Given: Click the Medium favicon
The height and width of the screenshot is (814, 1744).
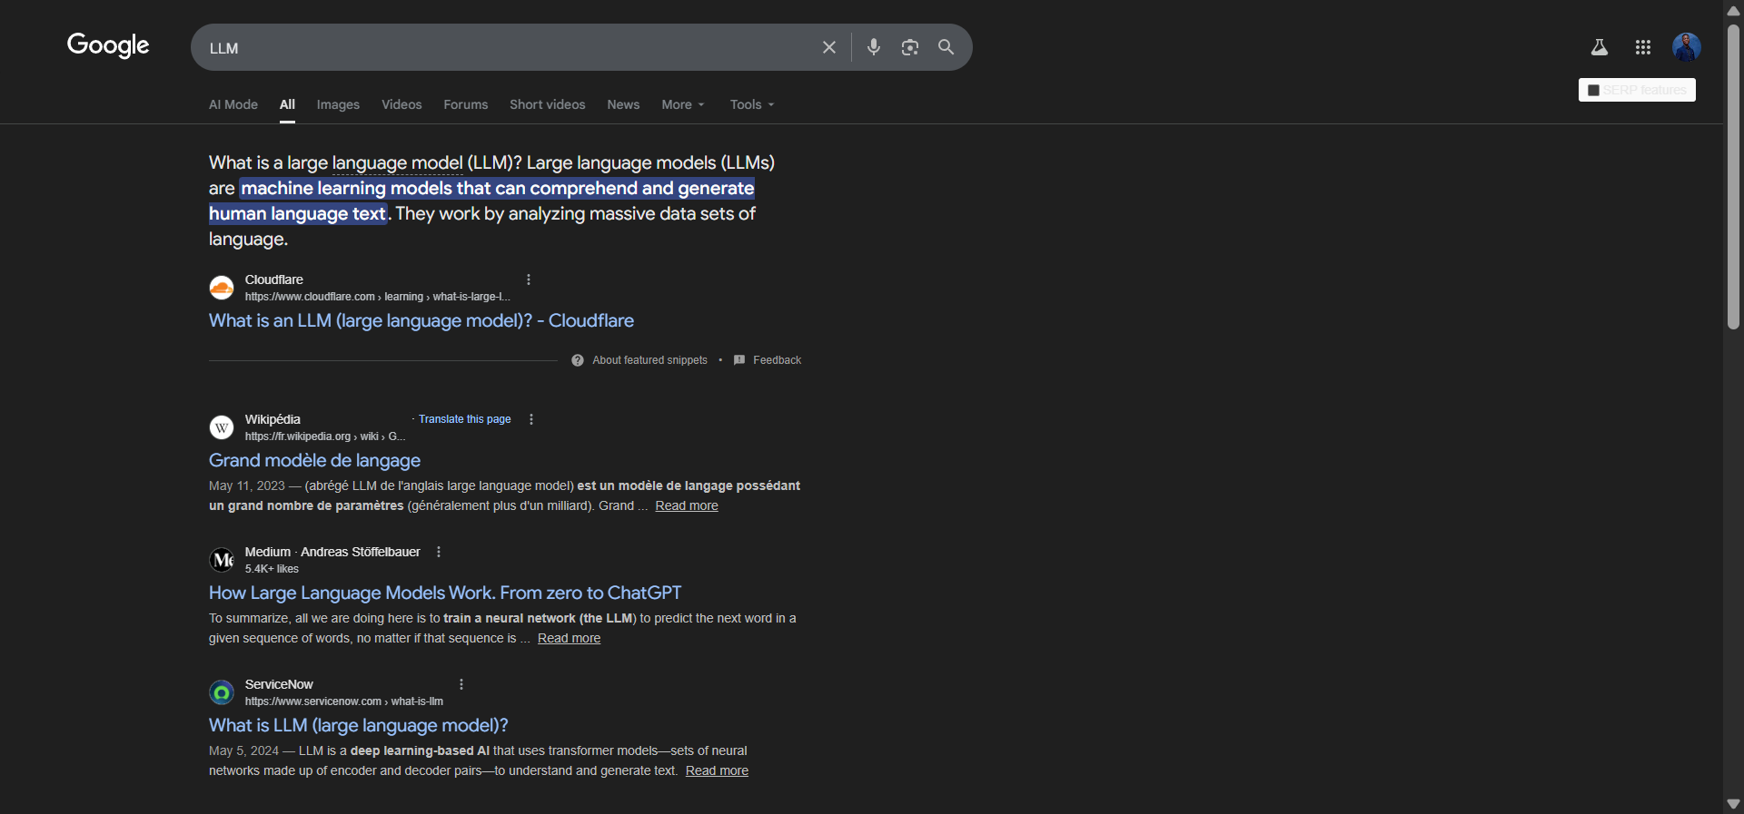Looking at the screenshot, I should [222, 560].
